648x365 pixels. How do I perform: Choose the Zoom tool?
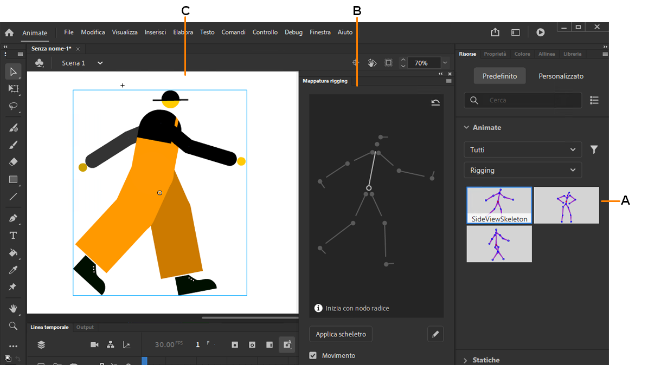click(14, 325)
